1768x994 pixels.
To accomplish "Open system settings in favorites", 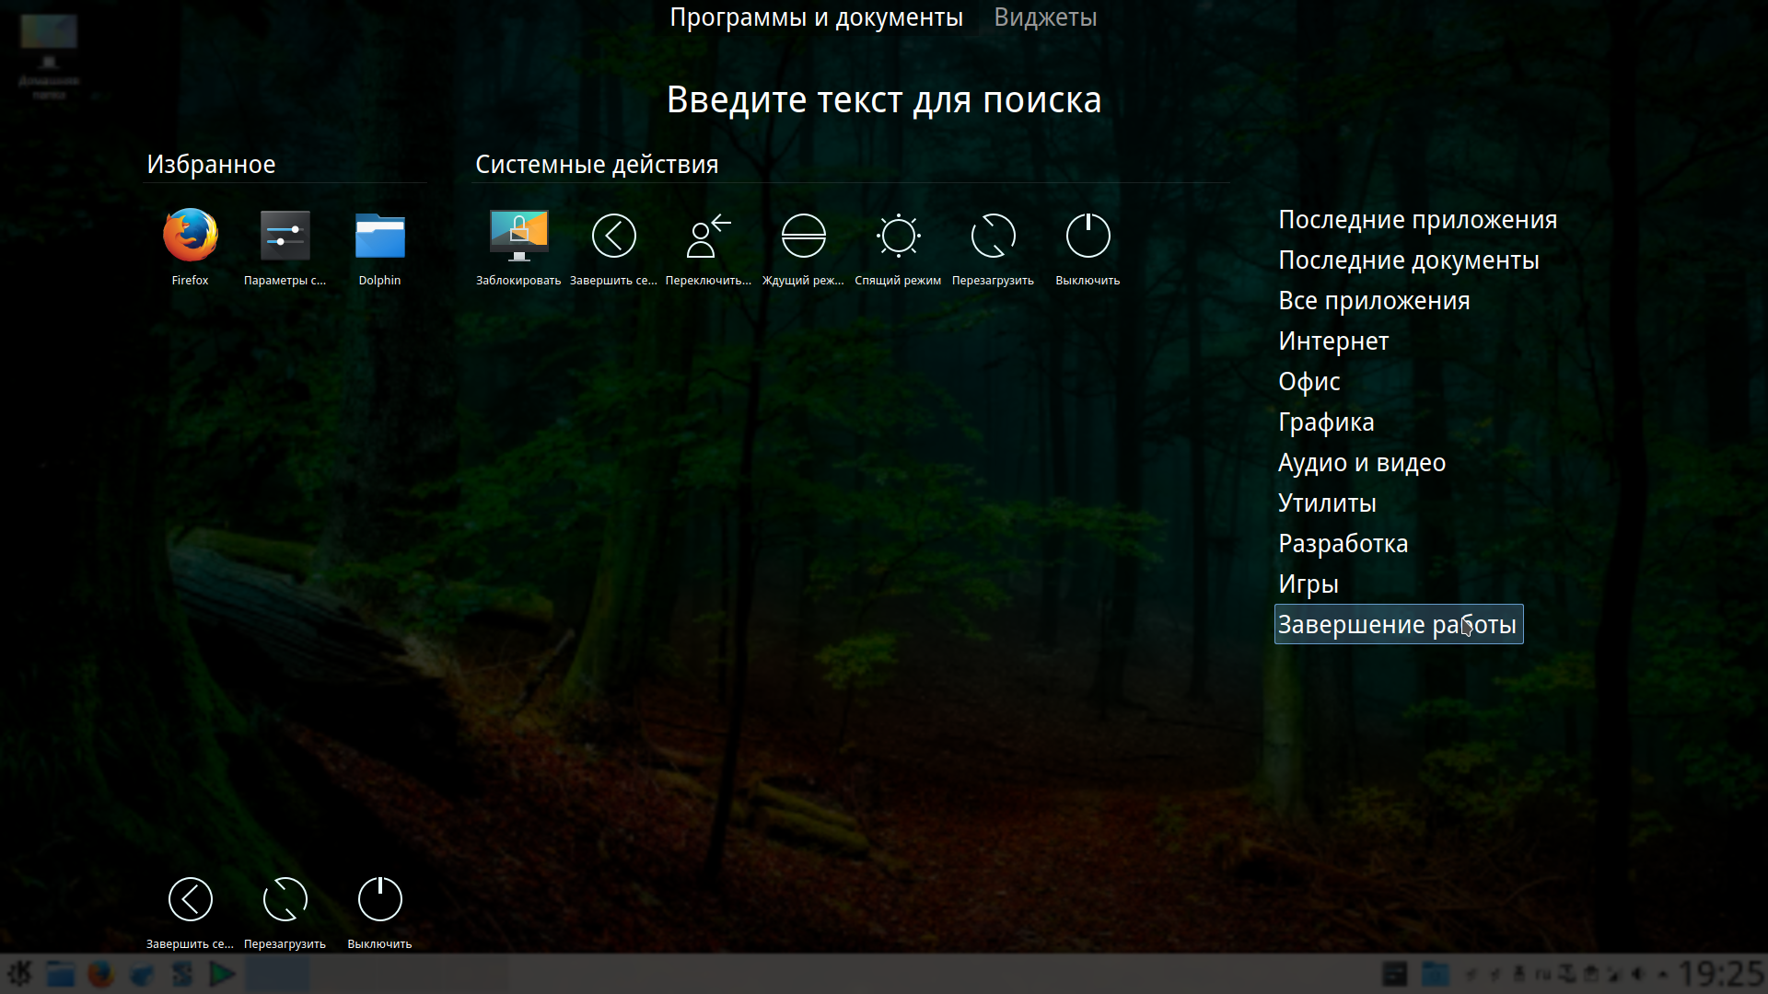I will click(x=285, y=237).
